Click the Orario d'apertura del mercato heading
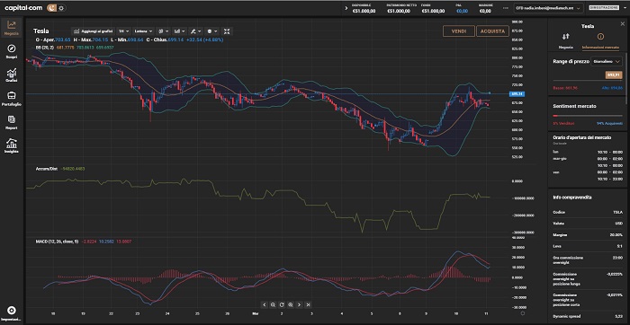Screen dimensions: 630x325 coord(582,137)
